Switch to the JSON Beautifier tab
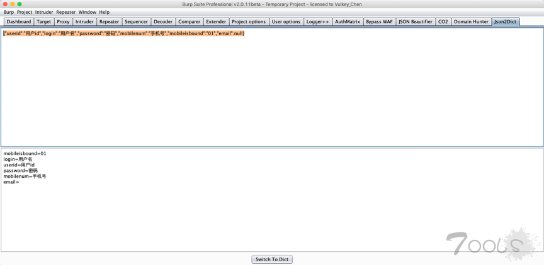Screen dimensions: 544x265 pos(416,21)
